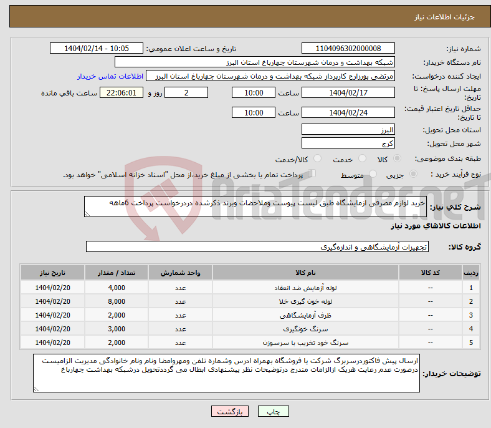This screenshot has height=428, width=491.
Task: Click the کد کالا column header
Action: coord(431,273)
